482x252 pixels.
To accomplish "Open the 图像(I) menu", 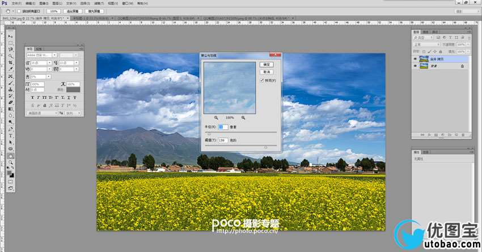I will [43, 3].
